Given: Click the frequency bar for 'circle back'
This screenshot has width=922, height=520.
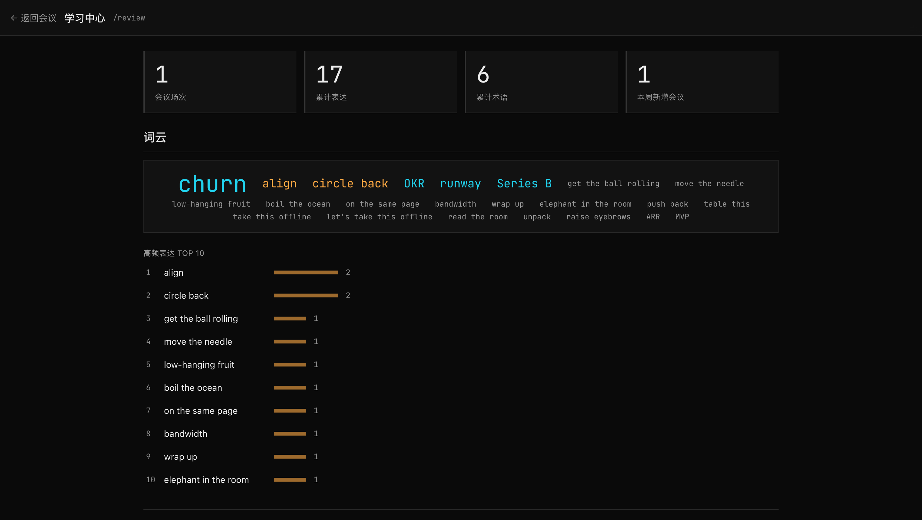Looking at the screenshot, I should coord(306,296).
